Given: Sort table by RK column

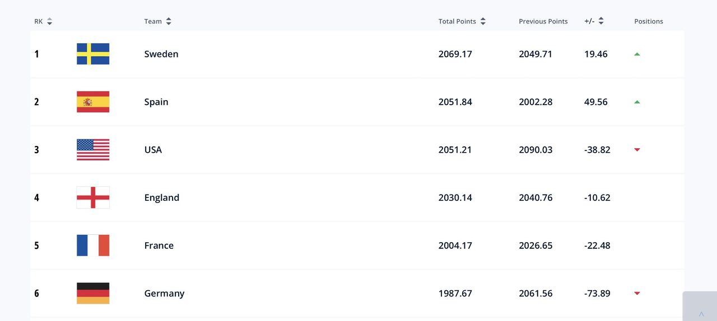Looking at the screenshot, I should [49, 21].
